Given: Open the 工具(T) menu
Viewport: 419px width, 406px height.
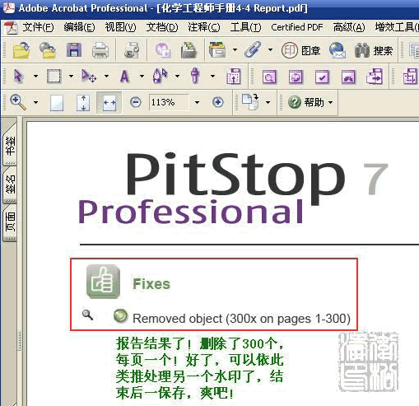Looking at the screenshot, I should [x=245, y=27].
